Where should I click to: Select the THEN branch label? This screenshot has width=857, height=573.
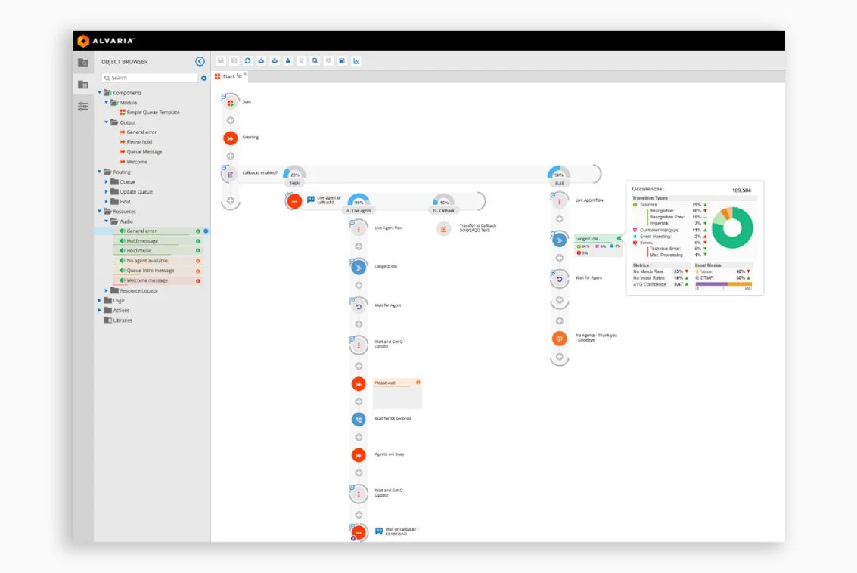pyautogui.click(x=294, y=184)
